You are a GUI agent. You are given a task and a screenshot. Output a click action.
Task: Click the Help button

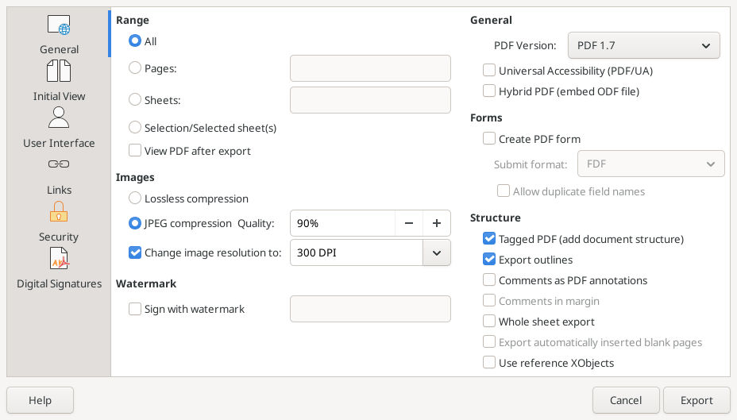[40, 400]
